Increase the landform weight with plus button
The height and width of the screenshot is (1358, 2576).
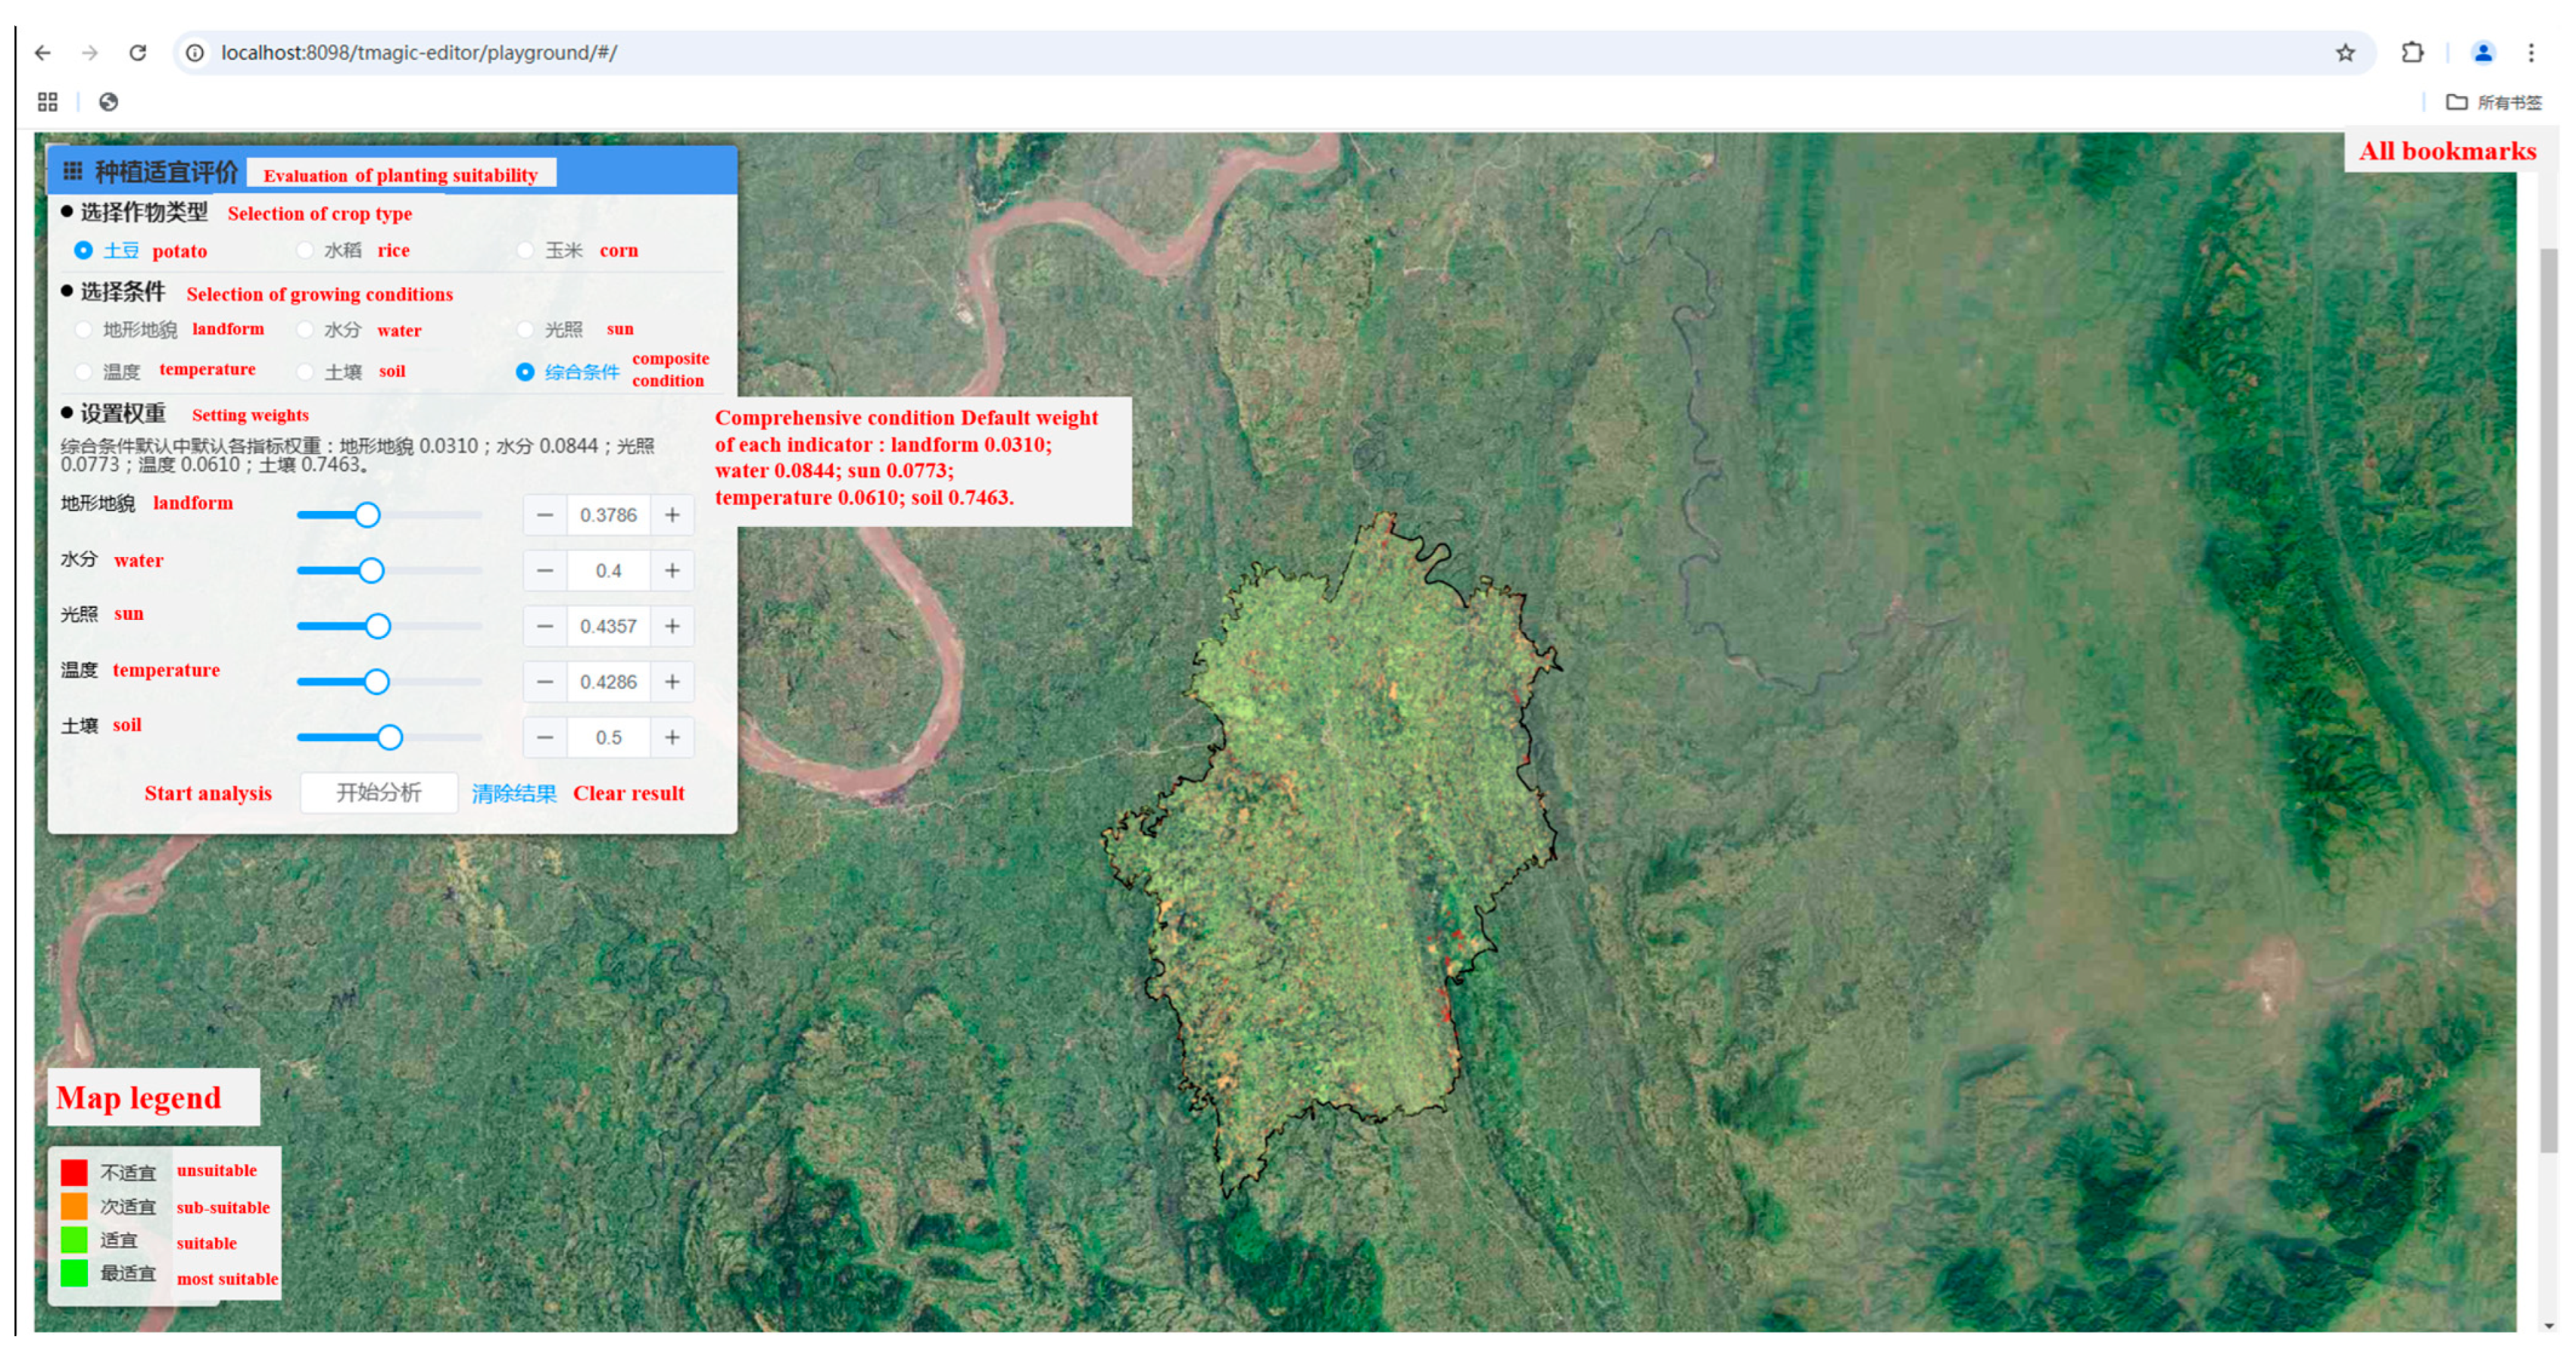point(672,515)
